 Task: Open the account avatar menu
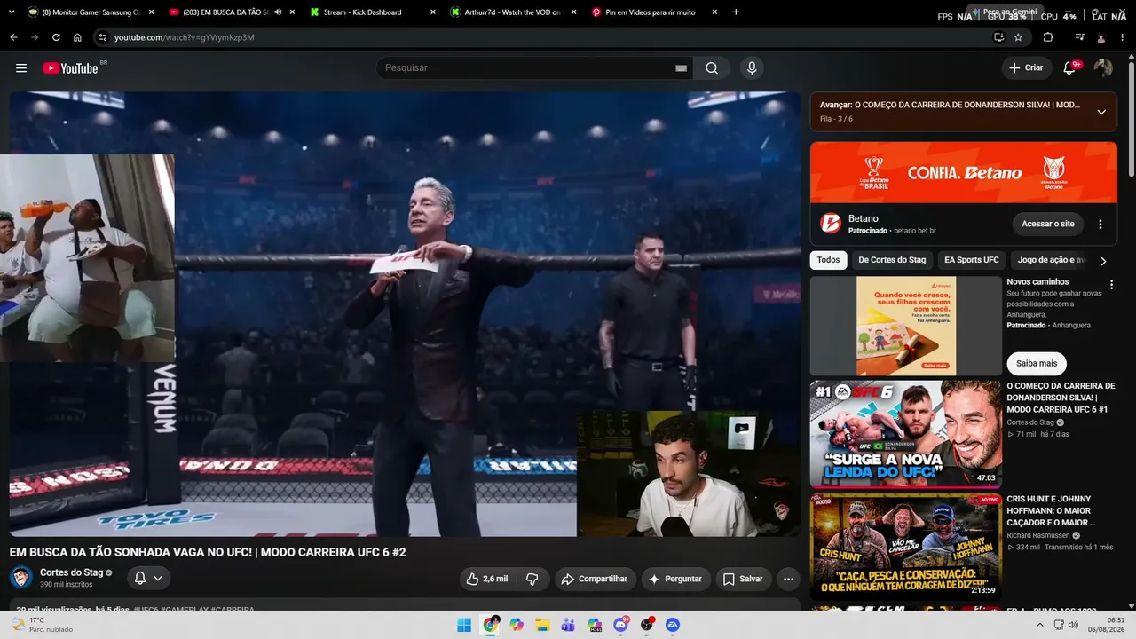(1103, 68)
